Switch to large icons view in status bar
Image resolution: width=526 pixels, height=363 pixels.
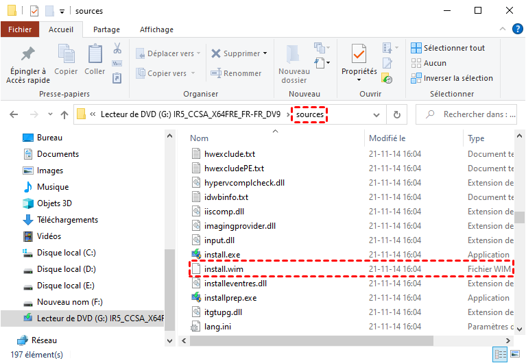pos(515,354)
